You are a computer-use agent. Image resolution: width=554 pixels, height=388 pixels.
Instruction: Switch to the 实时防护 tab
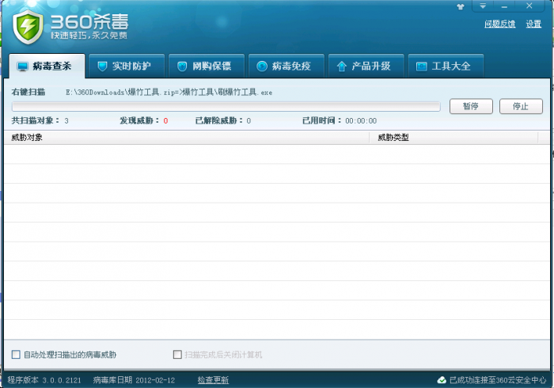coord(127,66)
